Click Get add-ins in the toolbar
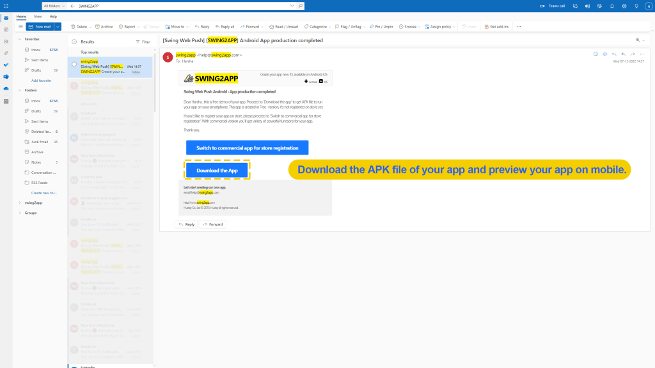 coord(496,27)
